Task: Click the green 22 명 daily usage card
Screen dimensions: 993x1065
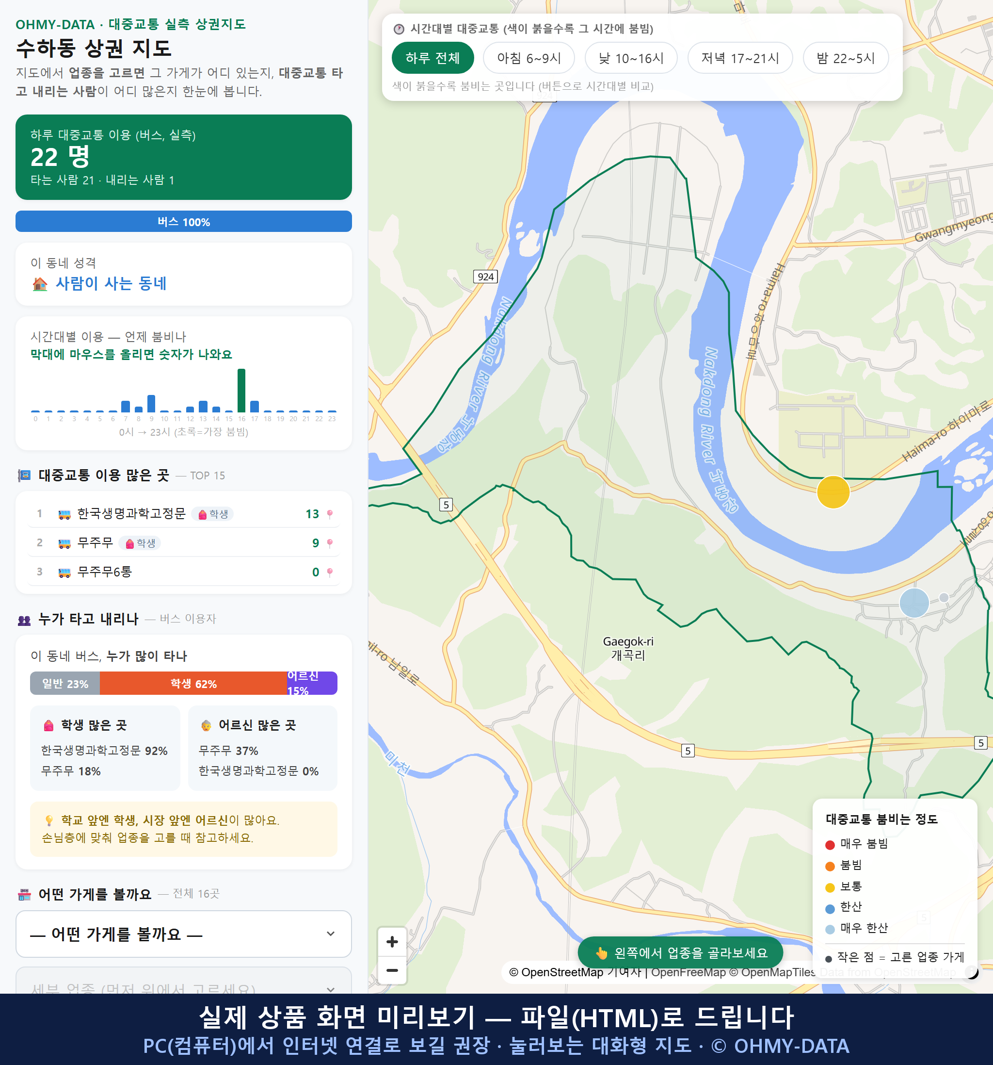Action: (184, 157)
